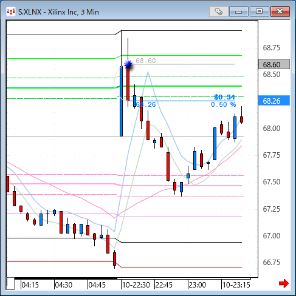
Task: Click the S.XLNX chart app icon
Action: 10,12
